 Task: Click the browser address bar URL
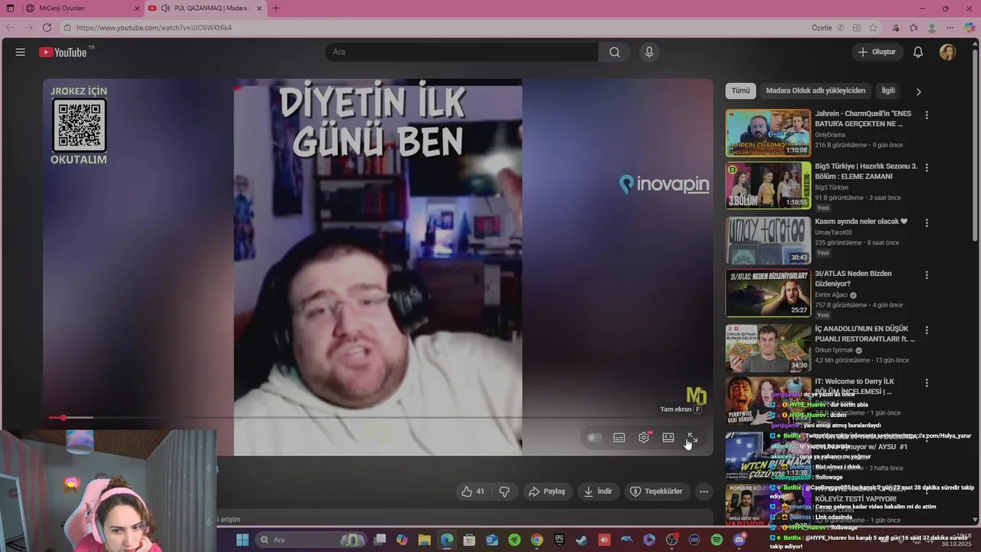(x=154, y=28)
